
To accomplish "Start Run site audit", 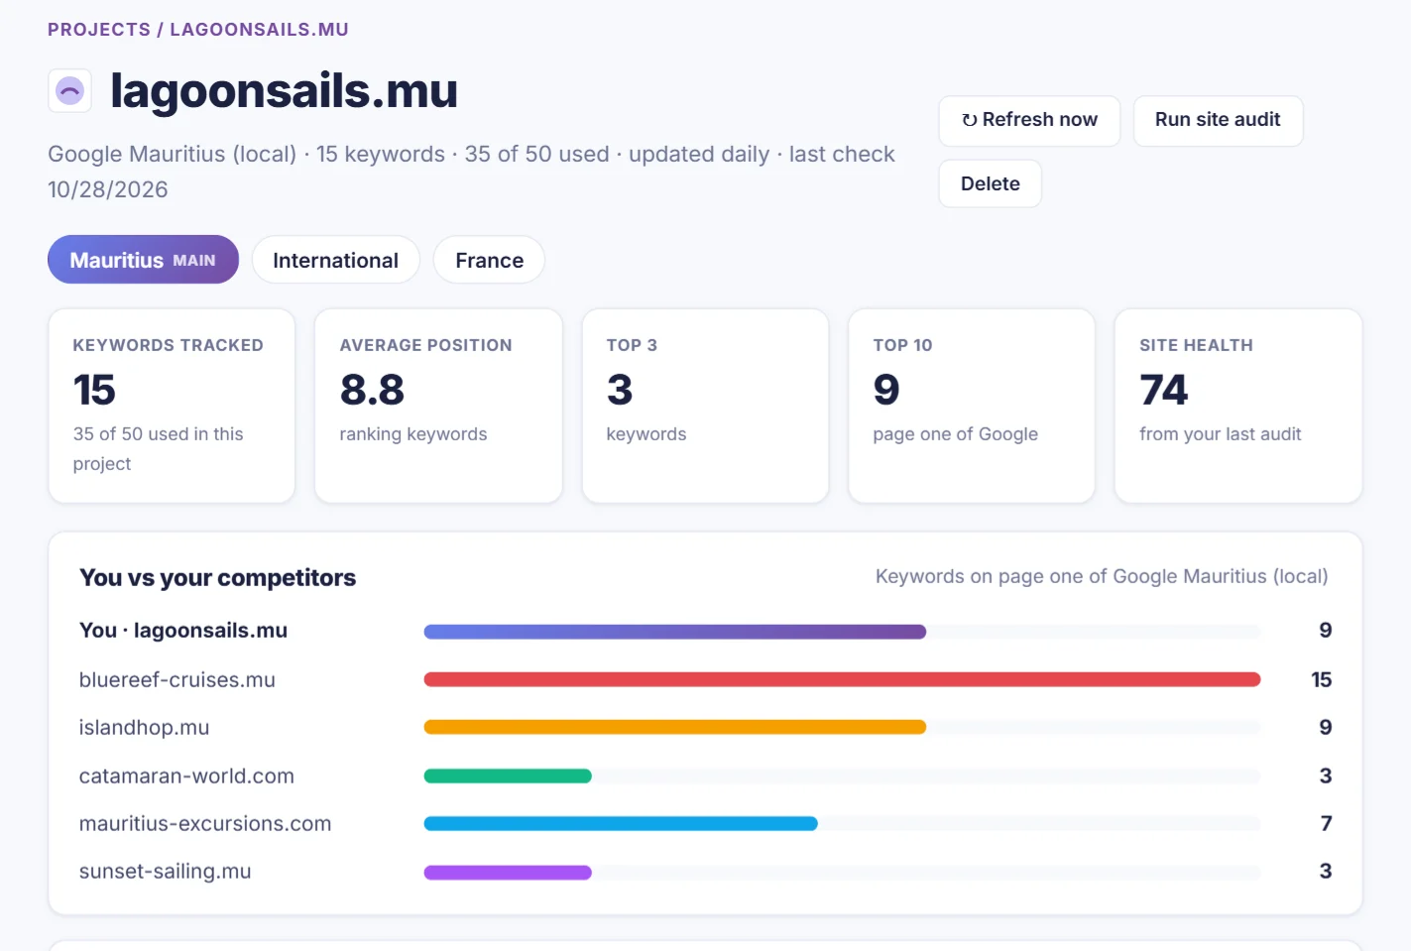I will (1218, 120).
